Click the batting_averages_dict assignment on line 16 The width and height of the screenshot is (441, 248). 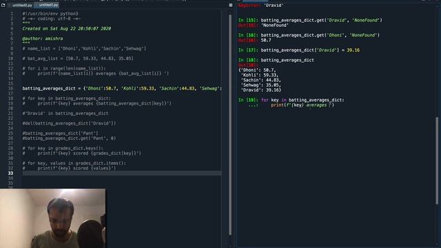[122, 88]
